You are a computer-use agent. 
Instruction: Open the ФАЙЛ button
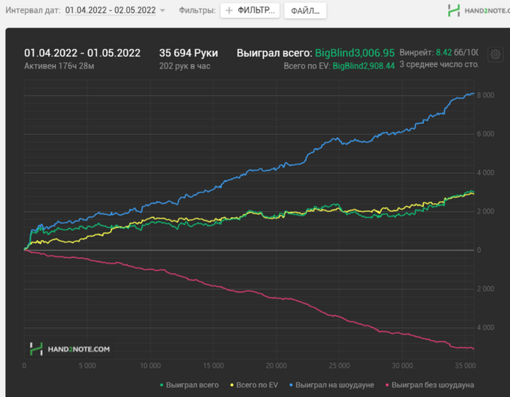(x=305, y=11)
